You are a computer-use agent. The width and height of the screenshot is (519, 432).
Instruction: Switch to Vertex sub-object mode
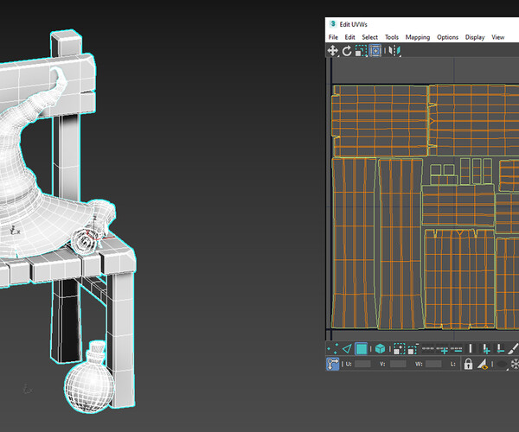point(333,349)
